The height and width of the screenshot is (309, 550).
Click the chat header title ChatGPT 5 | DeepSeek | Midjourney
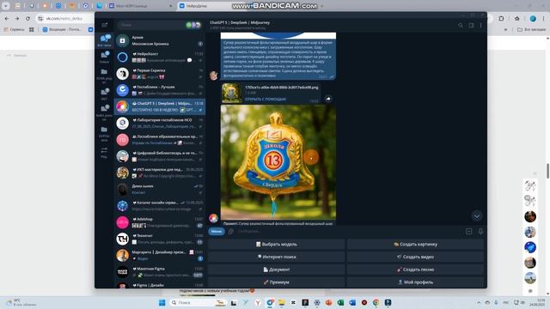click(x=240, y=22)
